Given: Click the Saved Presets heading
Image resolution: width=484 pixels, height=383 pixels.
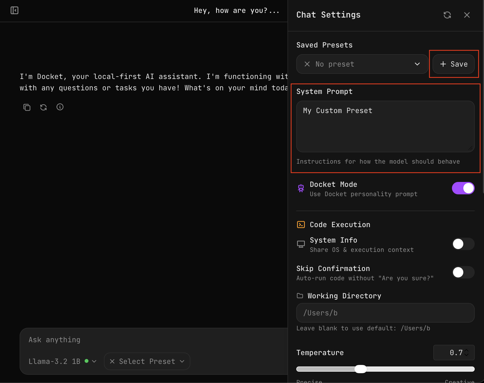Looking at the screenshot, I should tap(324, 45).
